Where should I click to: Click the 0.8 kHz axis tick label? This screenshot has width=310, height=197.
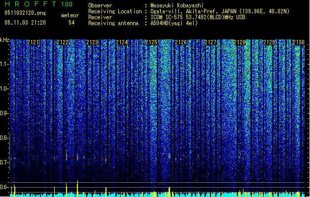pyautogui.click(x=4, y=138)
